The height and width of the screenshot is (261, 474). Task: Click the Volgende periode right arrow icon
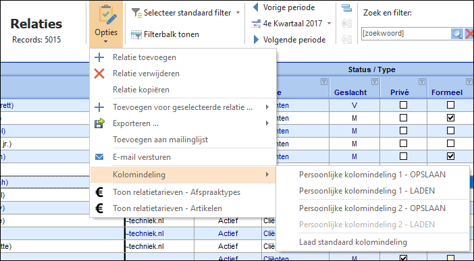pos(256,40)
